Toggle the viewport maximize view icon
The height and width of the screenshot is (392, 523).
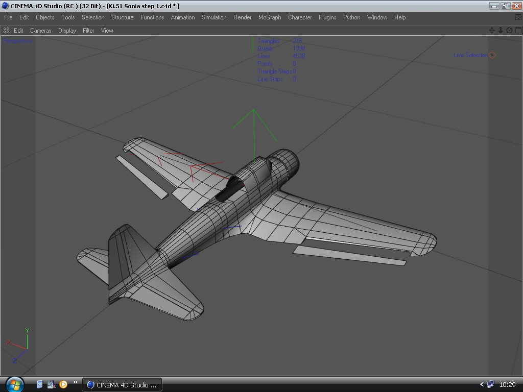[518, 30]
